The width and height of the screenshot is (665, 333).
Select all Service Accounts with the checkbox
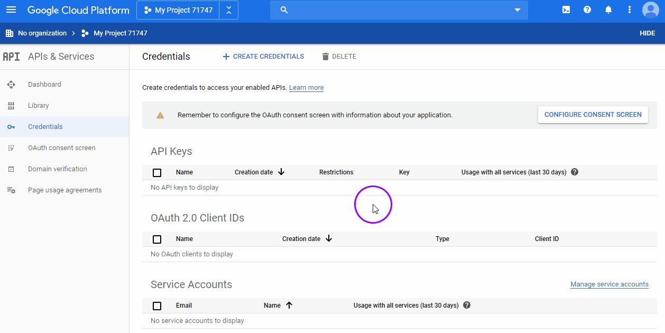click(156, 306)
